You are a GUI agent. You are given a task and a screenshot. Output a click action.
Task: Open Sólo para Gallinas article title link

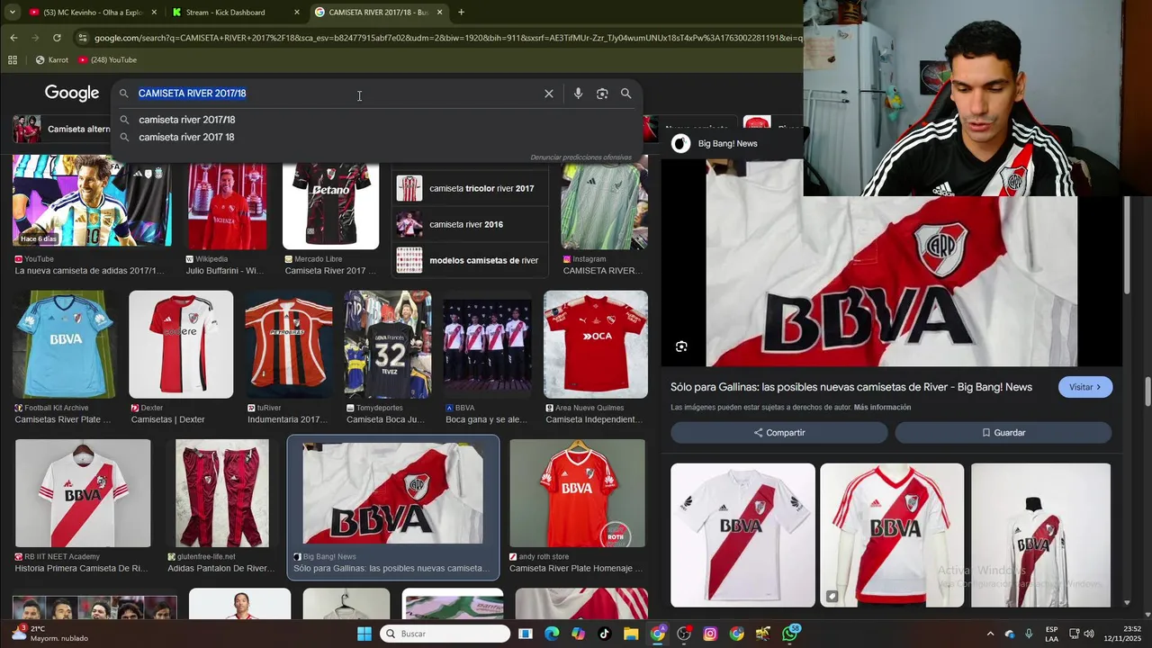[x=850, y=387]
